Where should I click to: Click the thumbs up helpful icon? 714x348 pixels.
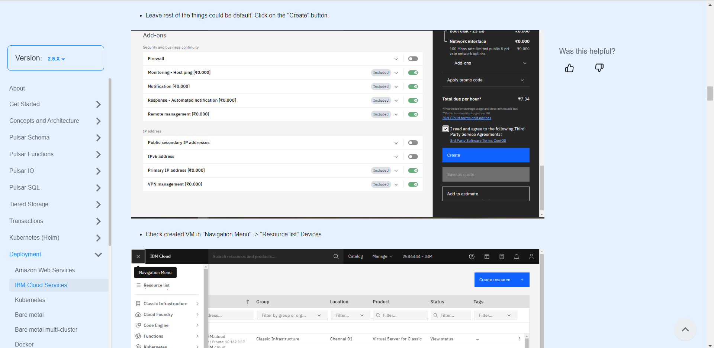tap(569, 68)
